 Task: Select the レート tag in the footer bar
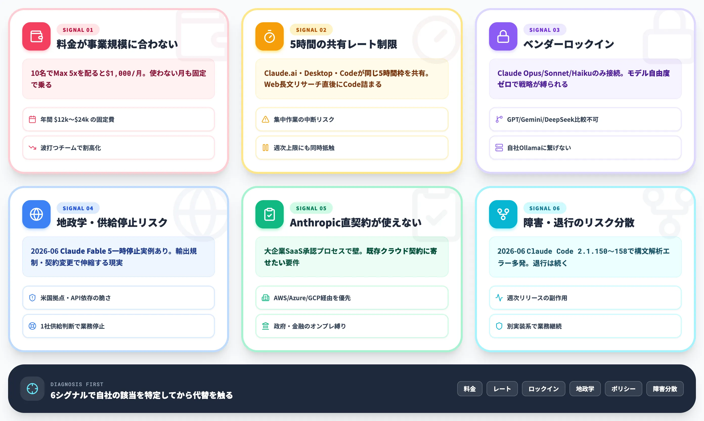coord(502,389)
